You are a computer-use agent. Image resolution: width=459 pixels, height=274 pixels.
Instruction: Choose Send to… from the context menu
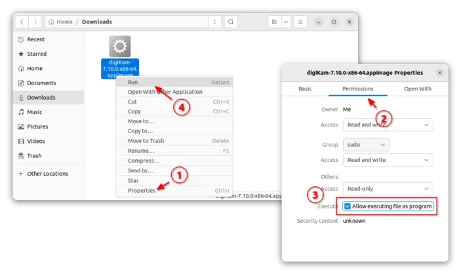click(x=174, y=170)
